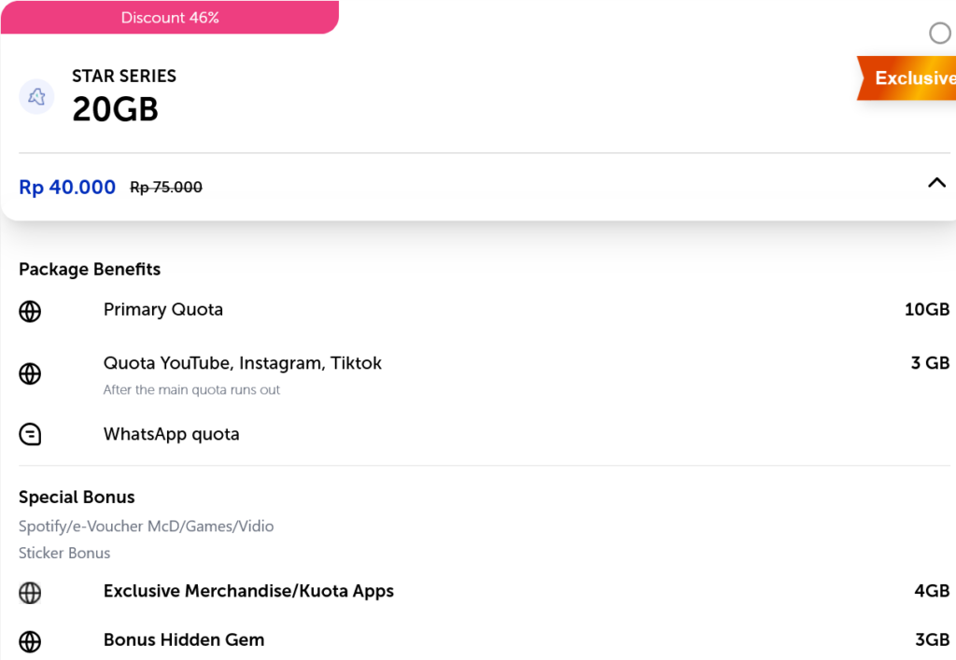This screenshot has width=956, height=660.
Task: Click the Special Bonus heading
Action: pyautogui.click(x=77, y=498)
